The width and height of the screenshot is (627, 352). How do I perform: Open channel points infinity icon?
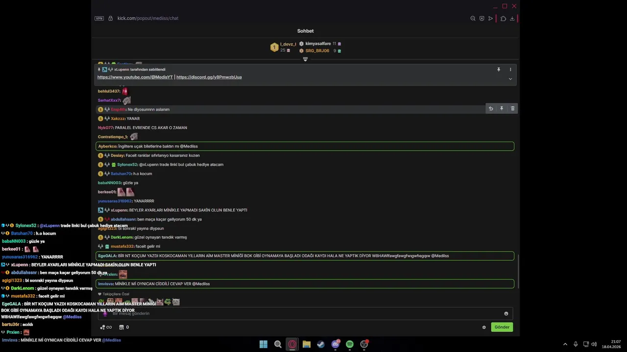(x=106, y=327)
